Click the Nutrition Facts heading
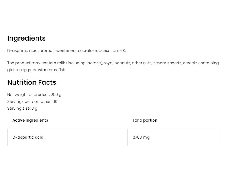 [x=32, y=82]
